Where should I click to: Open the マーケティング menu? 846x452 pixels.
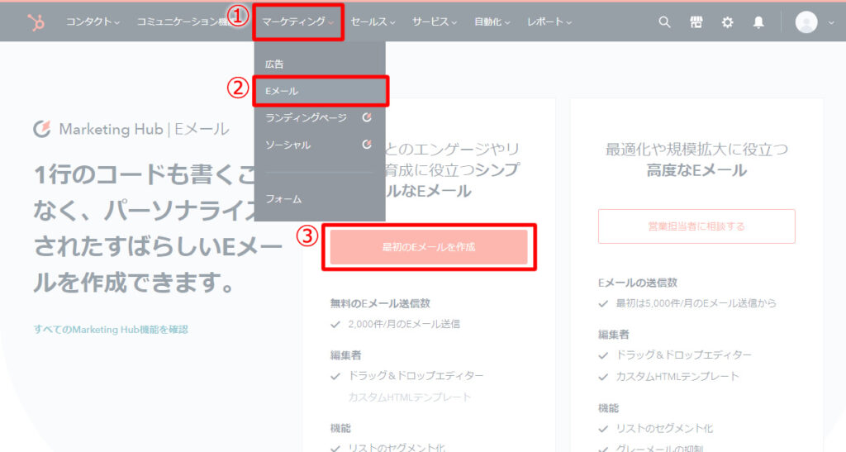pyautogui.click(x=297, y=21)
